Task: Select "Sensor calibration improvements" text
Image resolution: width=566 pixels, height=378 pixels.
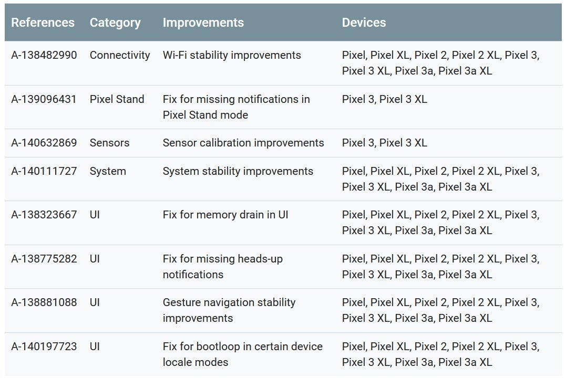Action: coord(243,143)
